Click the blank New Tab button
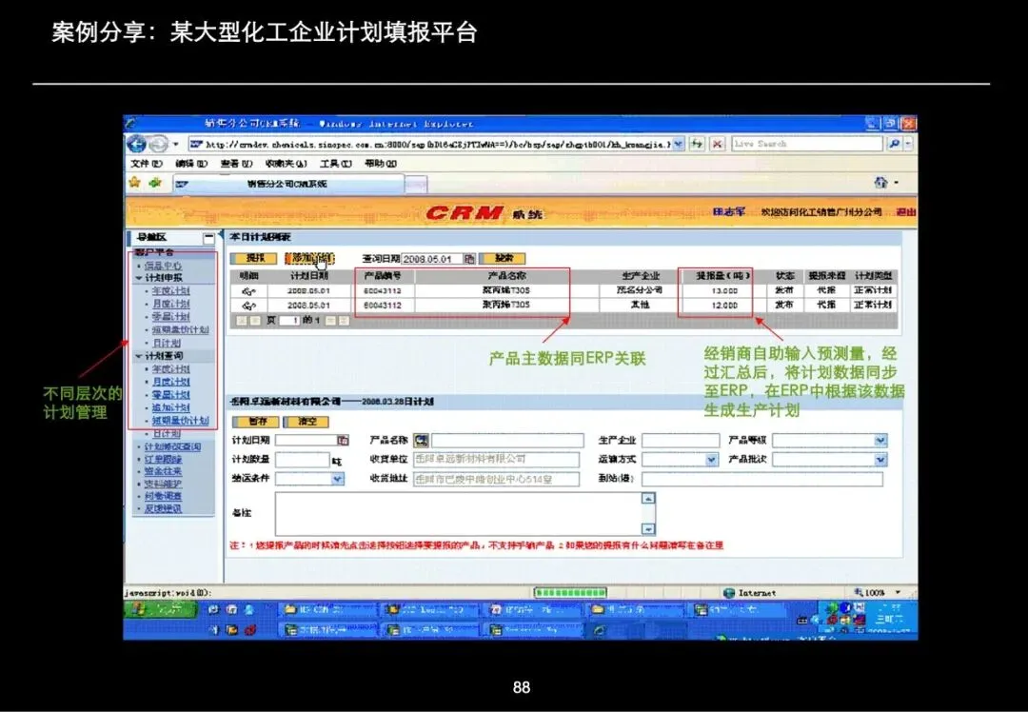Viewport: 1028px width, 712px height. coord(416,186)
